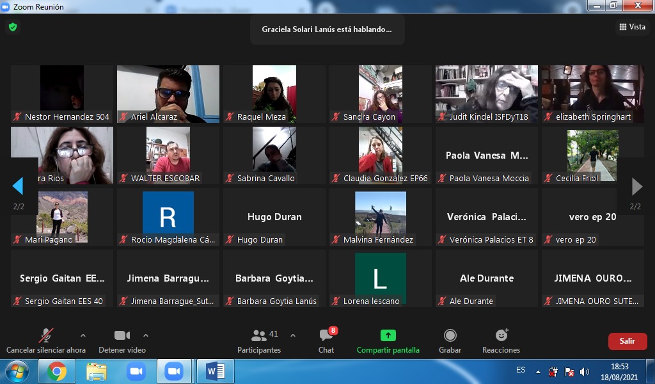Select Ariel Alcaraz's video tile
Screen dimensions: 655x384
pyautogui.click(x=168, y=93)
